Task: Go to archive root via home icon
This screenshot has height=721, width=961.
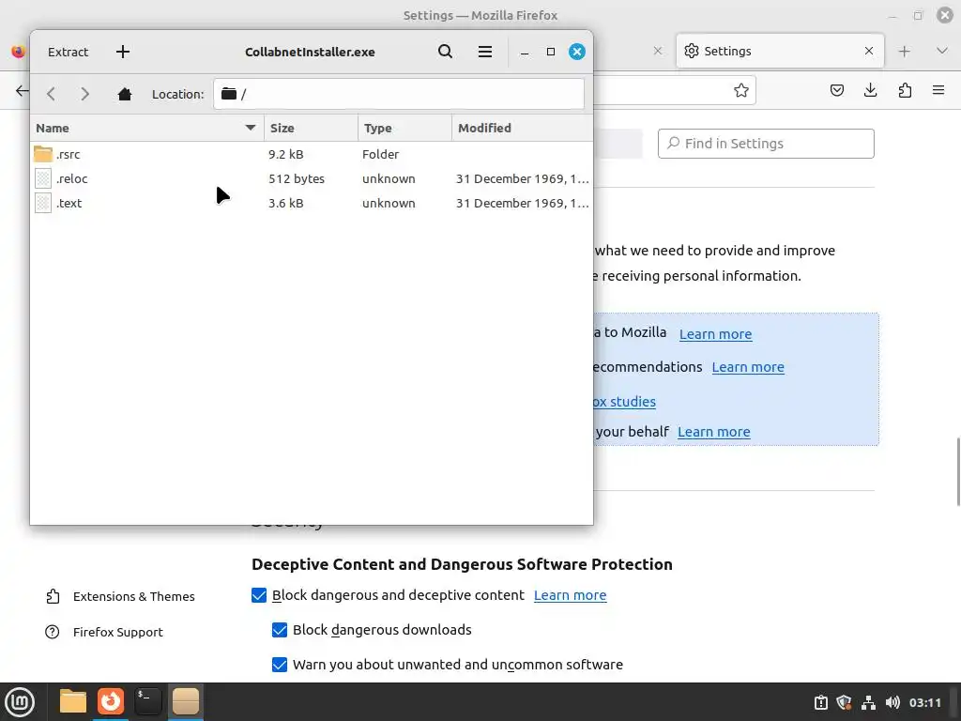Action: pyautogui.click(x=125, y=94)
